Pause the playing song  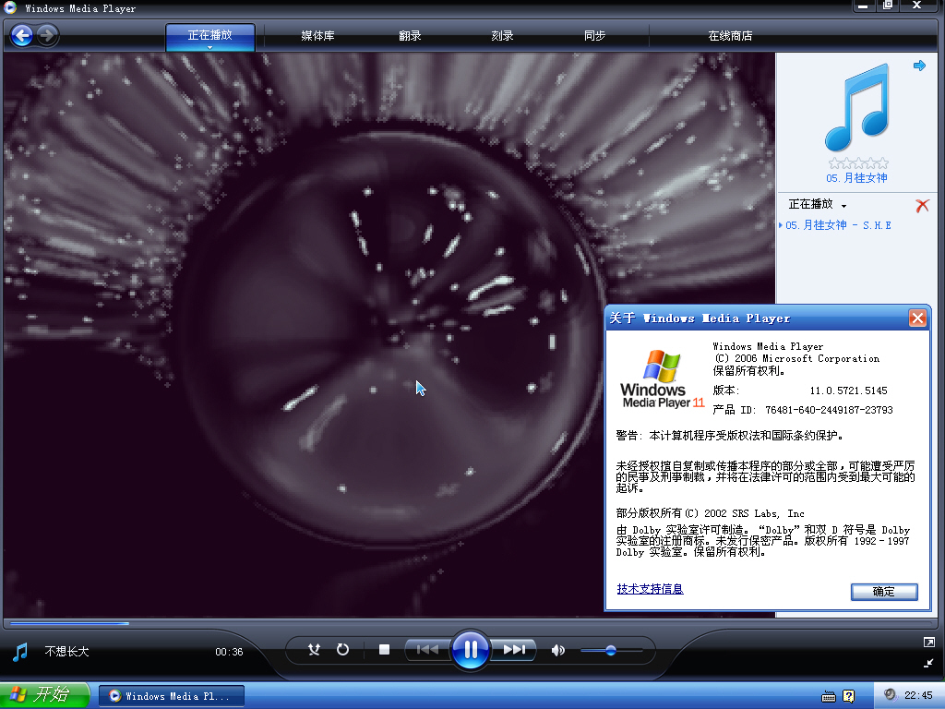click(x=470, y=649)
